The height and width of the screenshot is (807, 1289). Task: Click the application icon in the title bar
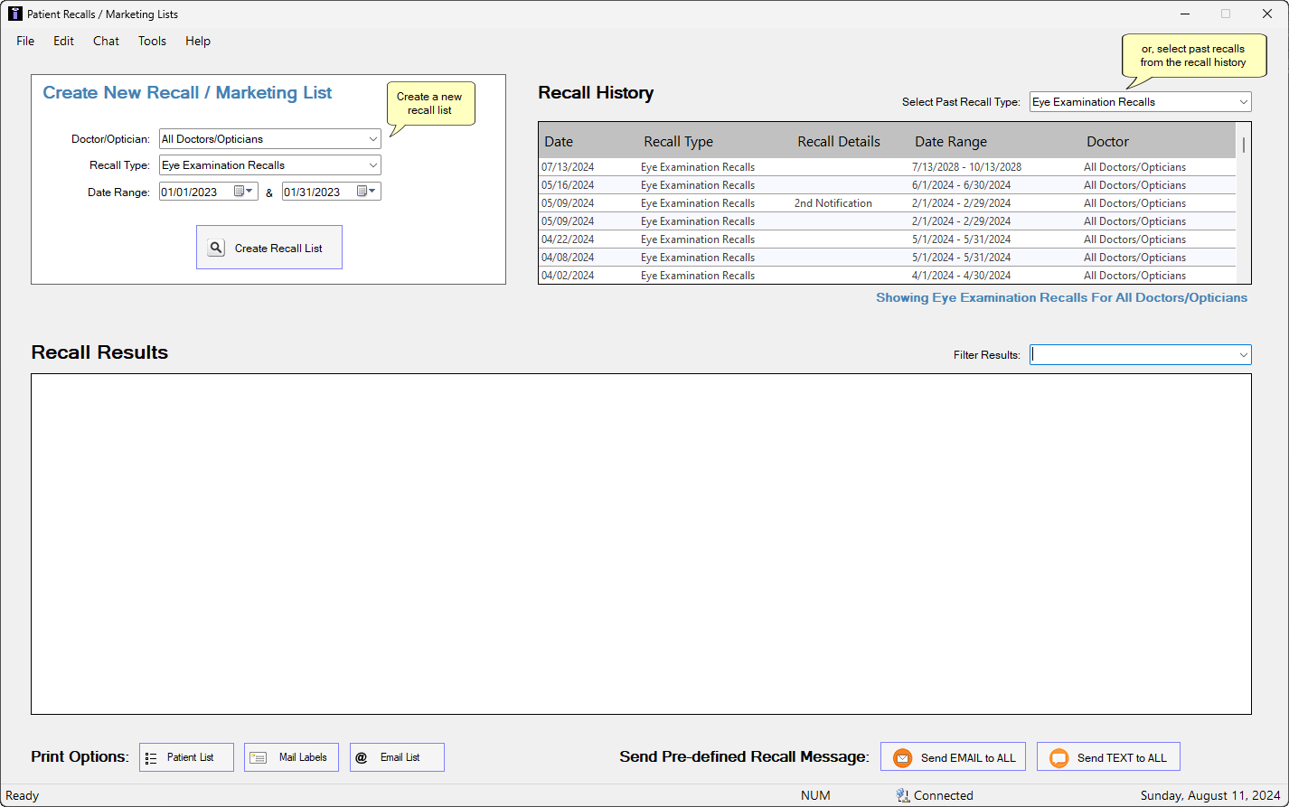pos(14,14)
